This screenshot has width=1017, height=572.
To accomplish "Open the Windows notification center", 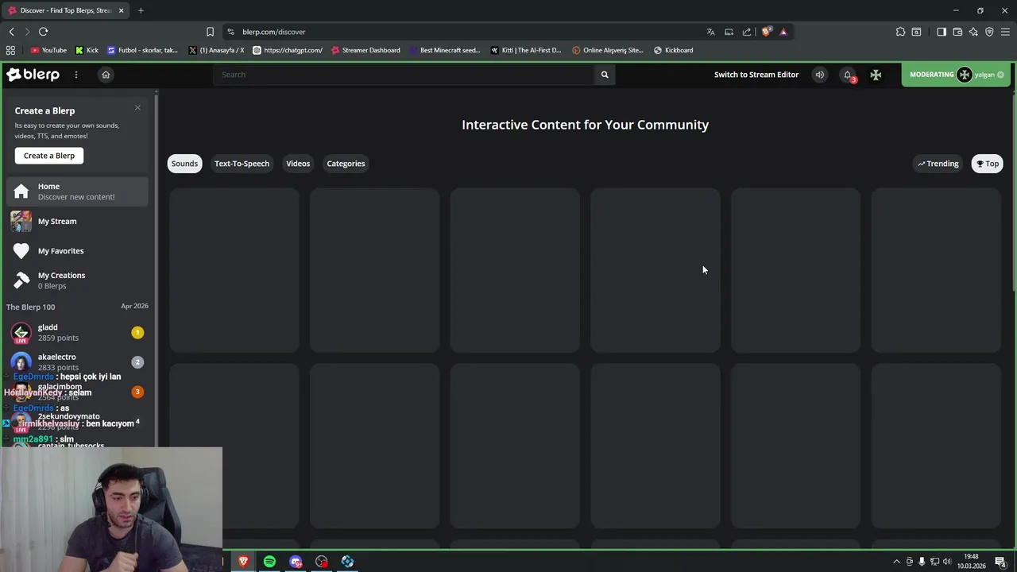I will click(1000, 562).
